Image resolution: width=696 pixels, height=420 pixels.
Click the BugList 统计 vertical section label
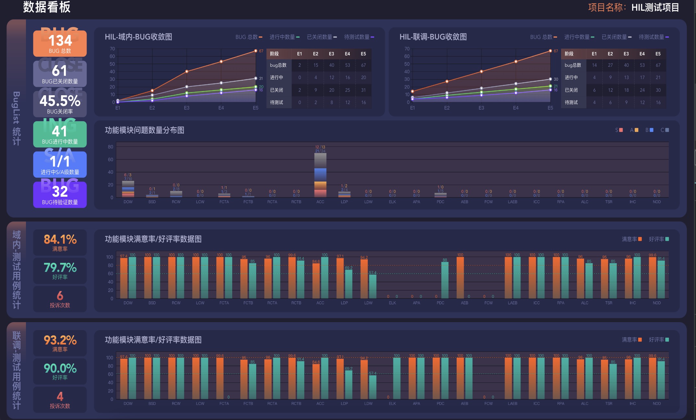click(16, 118)
